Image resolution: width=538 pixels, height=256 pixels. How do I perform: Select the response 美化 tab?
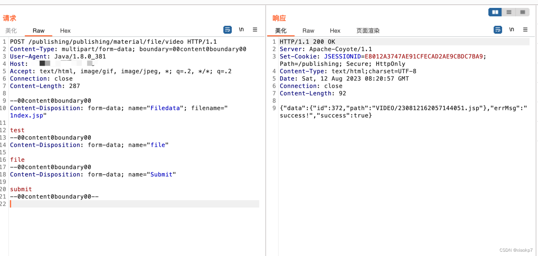tap(281, 31)
